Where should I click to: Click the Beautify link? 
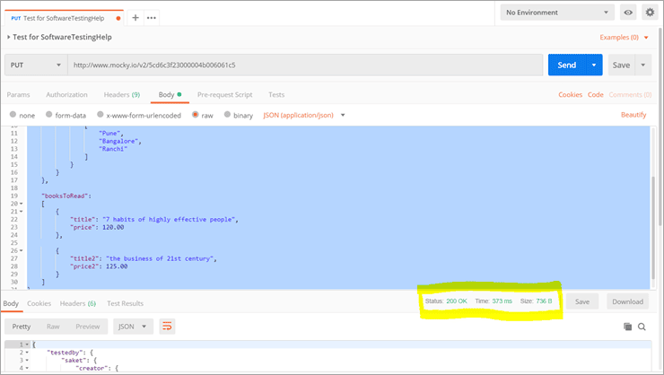[633, 115]
